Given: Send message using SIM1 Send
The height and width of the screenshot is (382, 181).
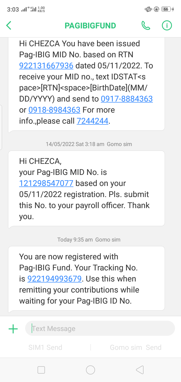Looking at the screenshot, I should coord(45,348).
